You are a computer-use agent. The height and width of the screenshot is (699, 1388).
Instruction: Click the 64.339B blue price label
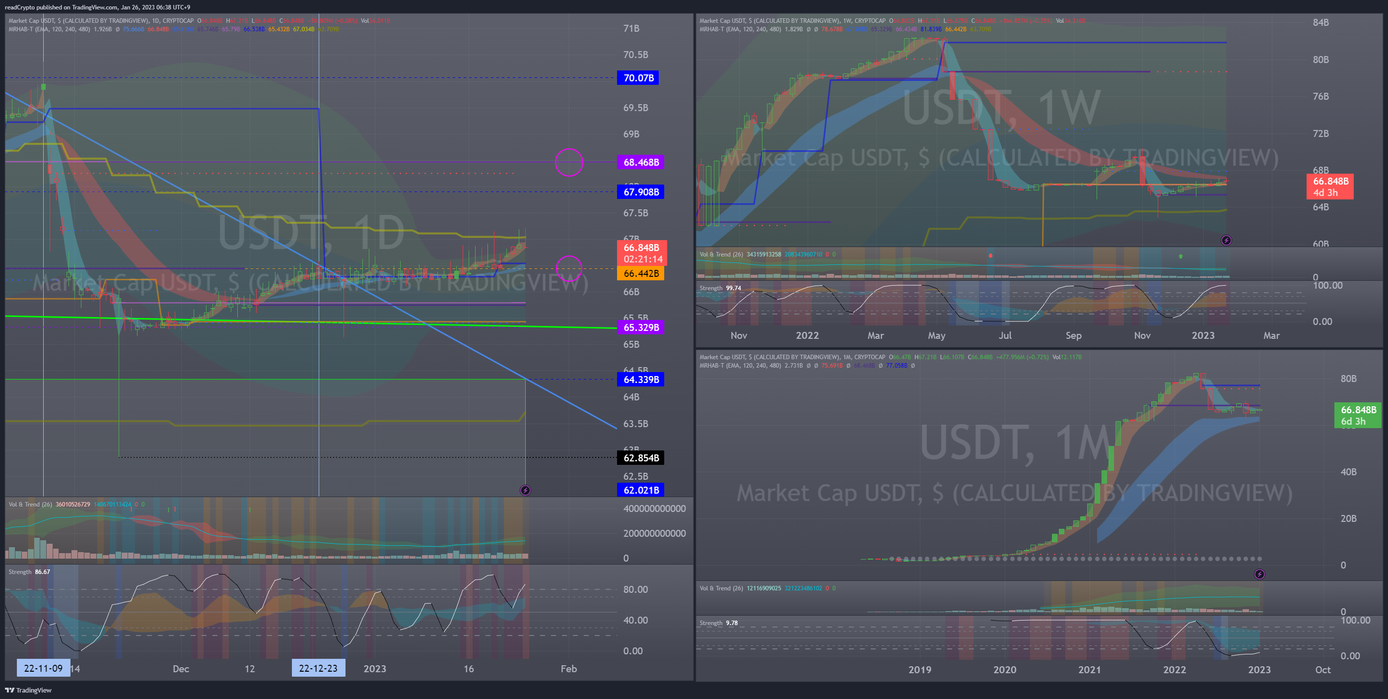tap(641, 380)
